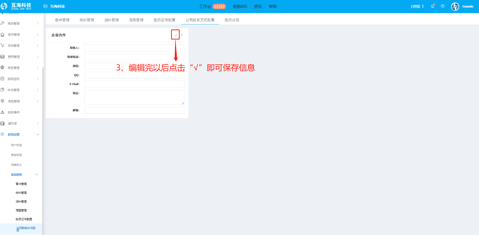Expand the 库存管理 chevron
Viewport: 479px width, 235px height.
38,34
